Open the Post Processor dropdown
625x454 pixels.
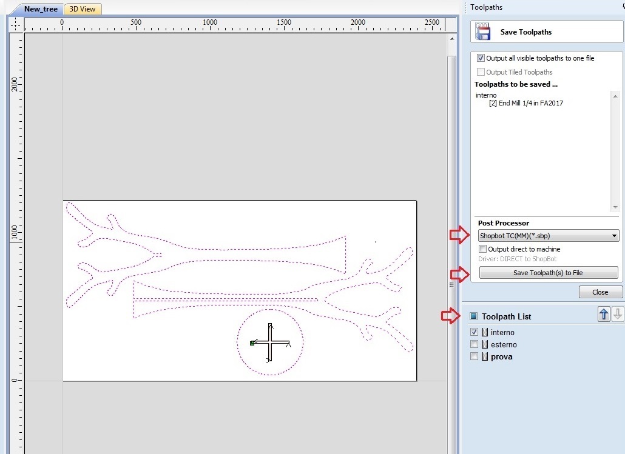(x=549, y=235)
